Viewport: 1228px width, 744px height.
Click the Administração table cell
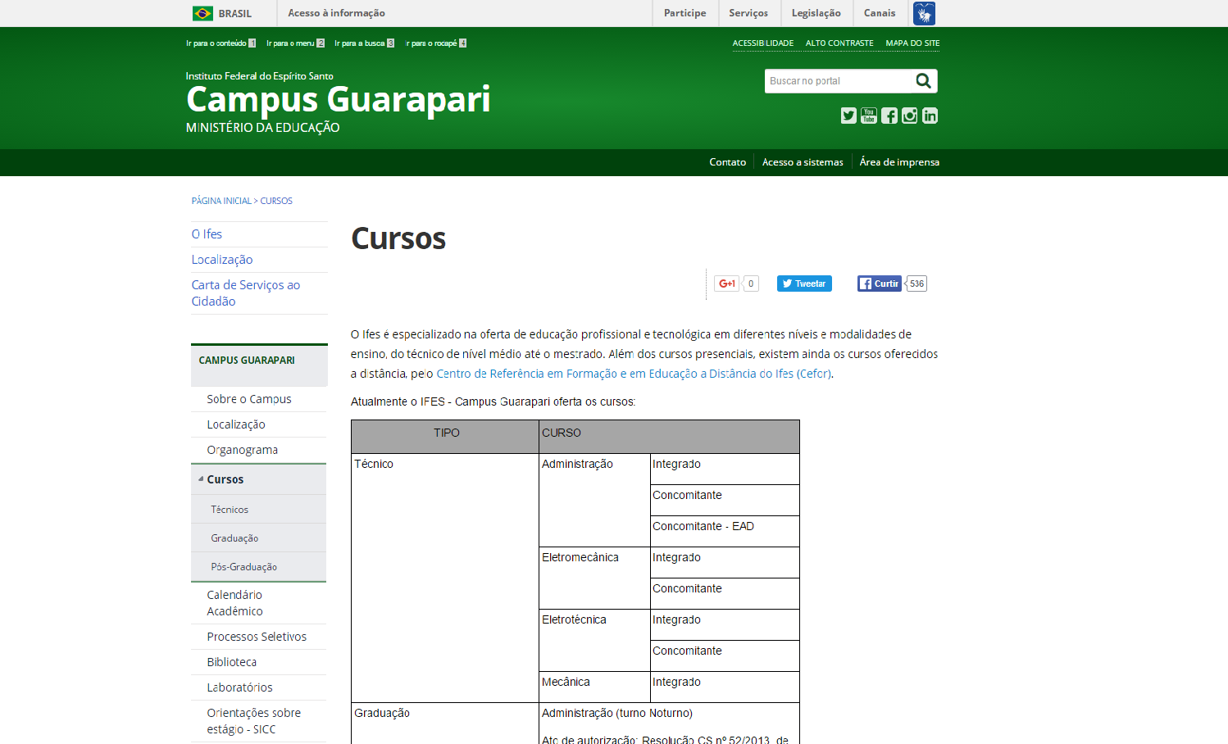tap(594, 500)
